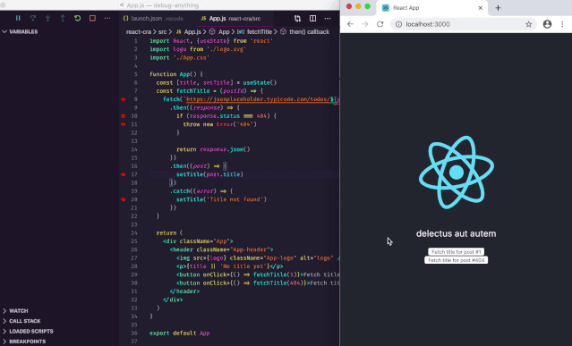This screenshot has width=572, height=346.
Task: Remove the breakpoint on line 11
Action: (x=124, y=124)
